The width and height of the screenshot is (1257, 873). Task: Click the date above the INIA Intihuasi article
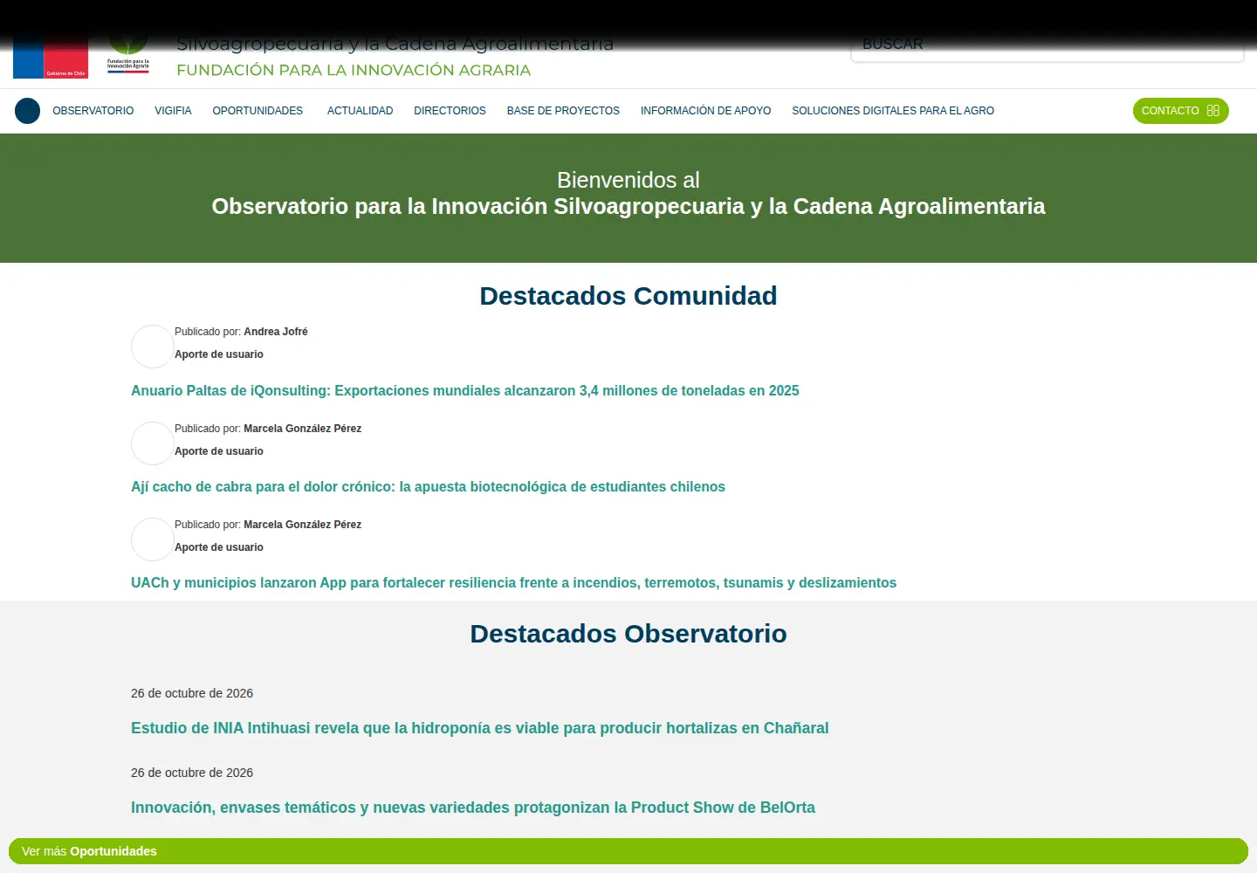[x=192, y=693]
